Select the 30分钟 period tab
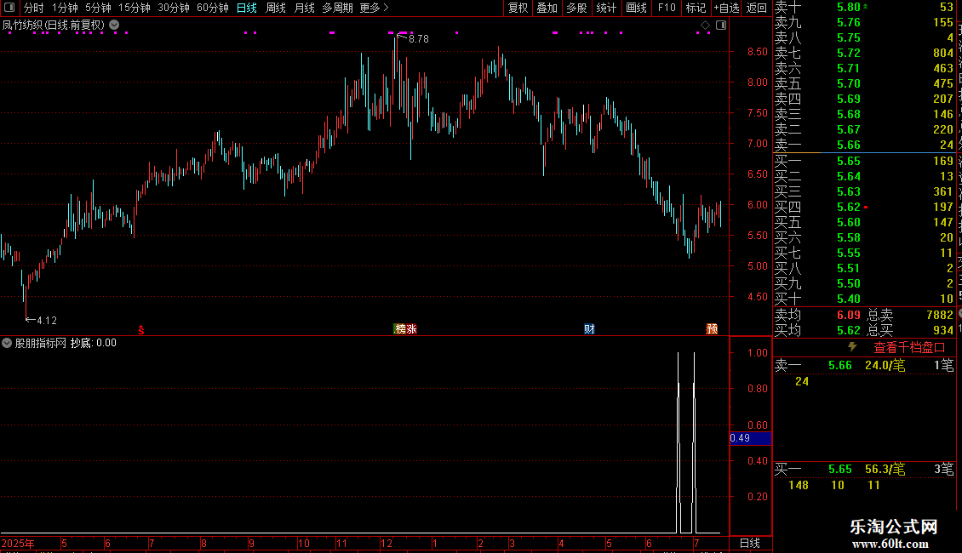This screenshot has width=962, height=553. click(174, 8)
